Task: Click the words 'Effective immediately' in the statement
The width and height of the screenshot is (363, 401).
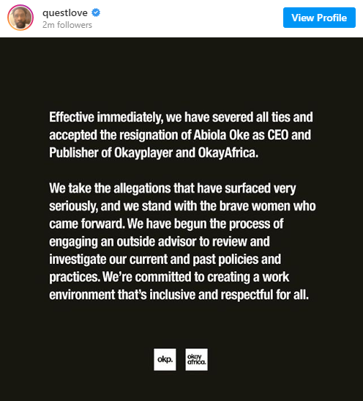Action: click(106, 117)
